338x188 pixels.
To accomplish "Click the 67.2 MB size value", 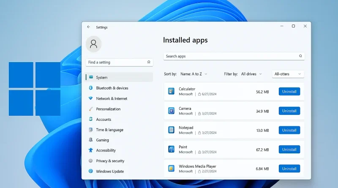I will [x=262, y=150].
